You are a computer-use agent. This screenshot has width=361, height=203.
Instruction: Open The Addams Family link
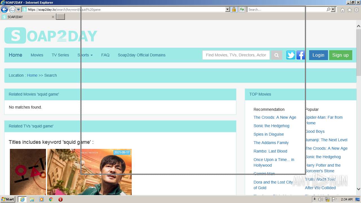click(271, 143)
